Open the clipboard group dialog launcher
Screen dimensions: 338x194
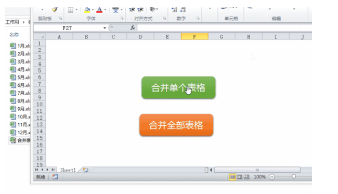coord(60,19)
